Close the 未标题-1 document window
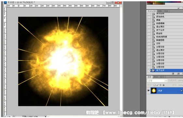The height and width of the screenshot is (118, 183). click(118, 3)
